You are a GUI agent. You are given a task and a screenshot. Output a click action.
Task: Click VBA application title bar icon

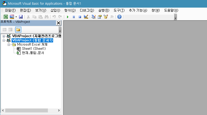coord(4,4)
